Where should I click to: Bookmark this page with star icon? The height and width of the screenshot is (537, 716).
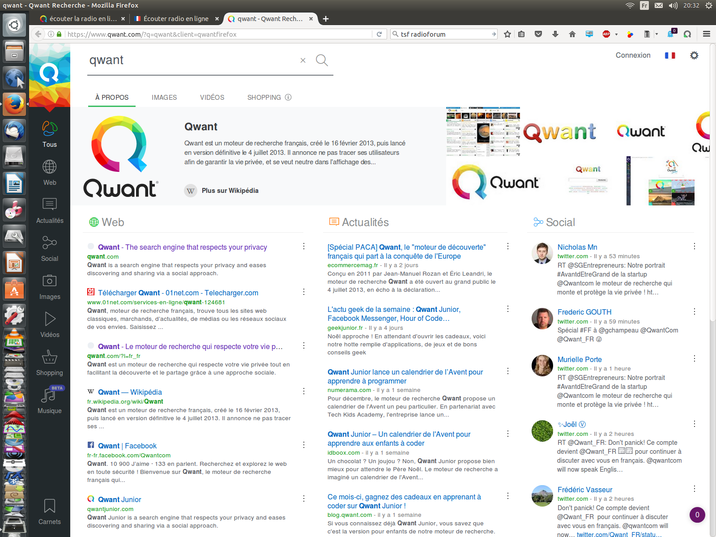[507, 34]
